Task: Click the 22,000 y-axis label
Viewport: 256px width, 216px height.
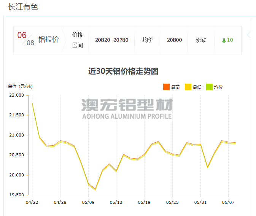Action: coord(16,95)
